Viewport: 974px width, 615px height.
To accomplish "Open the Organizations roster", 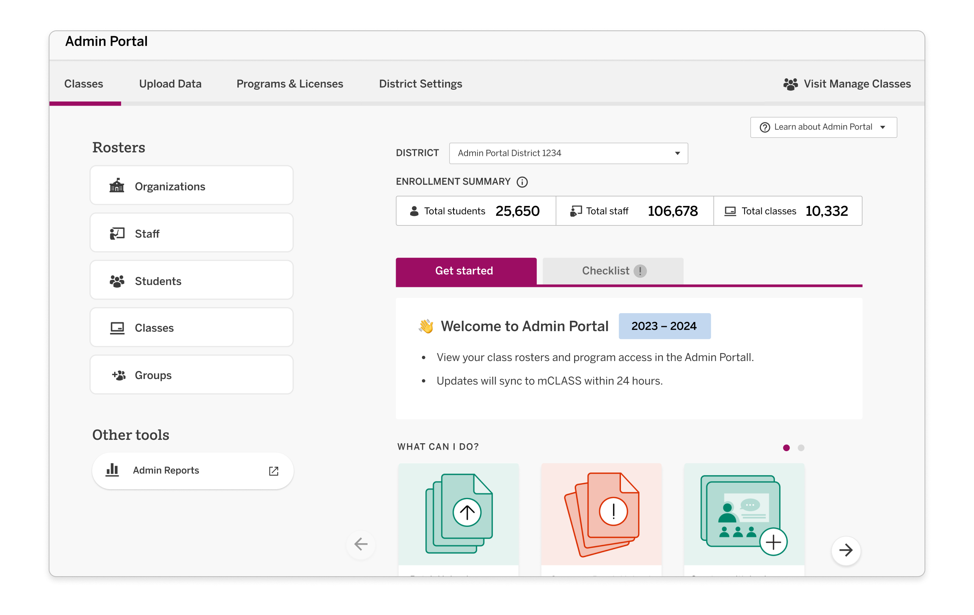I will (117, 185).
